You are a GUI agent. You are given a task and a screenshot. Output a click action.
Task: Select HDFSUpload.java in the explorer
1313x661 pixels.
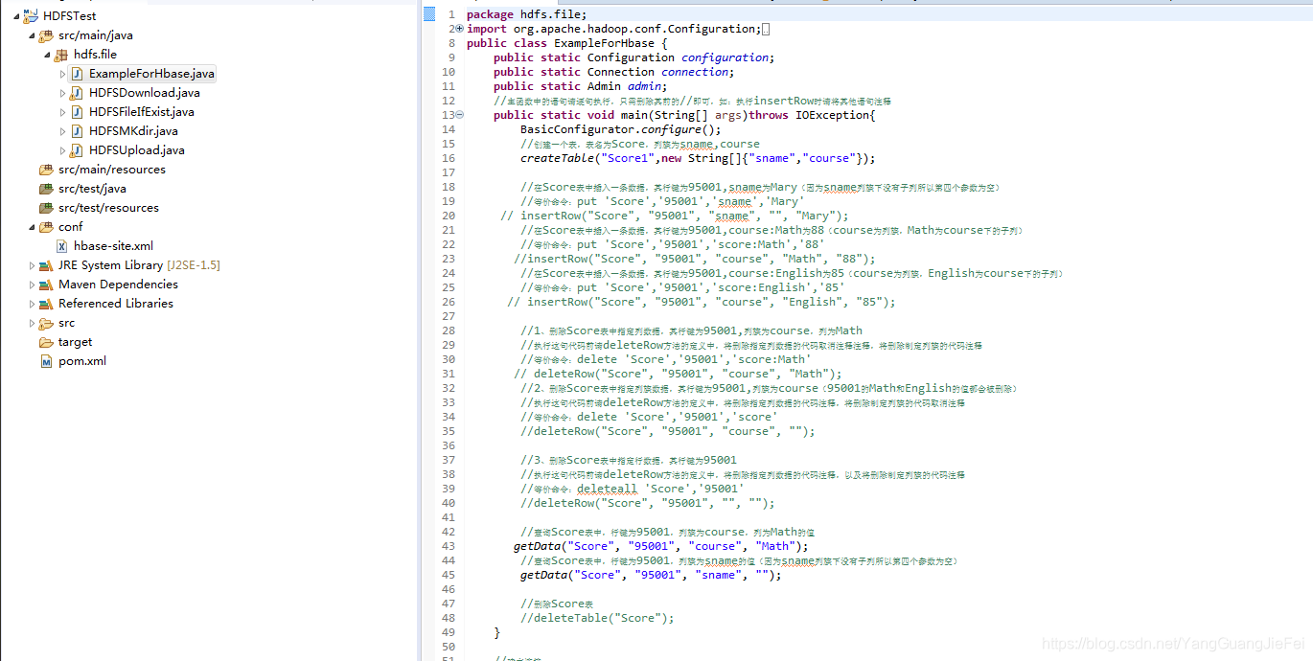pyautogui.click(x=137, y=150)
